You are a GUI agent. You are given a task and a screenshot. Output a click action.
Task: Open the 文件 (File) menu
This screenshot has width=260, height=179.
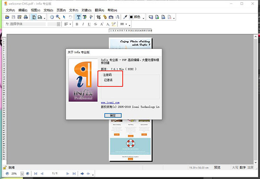click(10, 10)
